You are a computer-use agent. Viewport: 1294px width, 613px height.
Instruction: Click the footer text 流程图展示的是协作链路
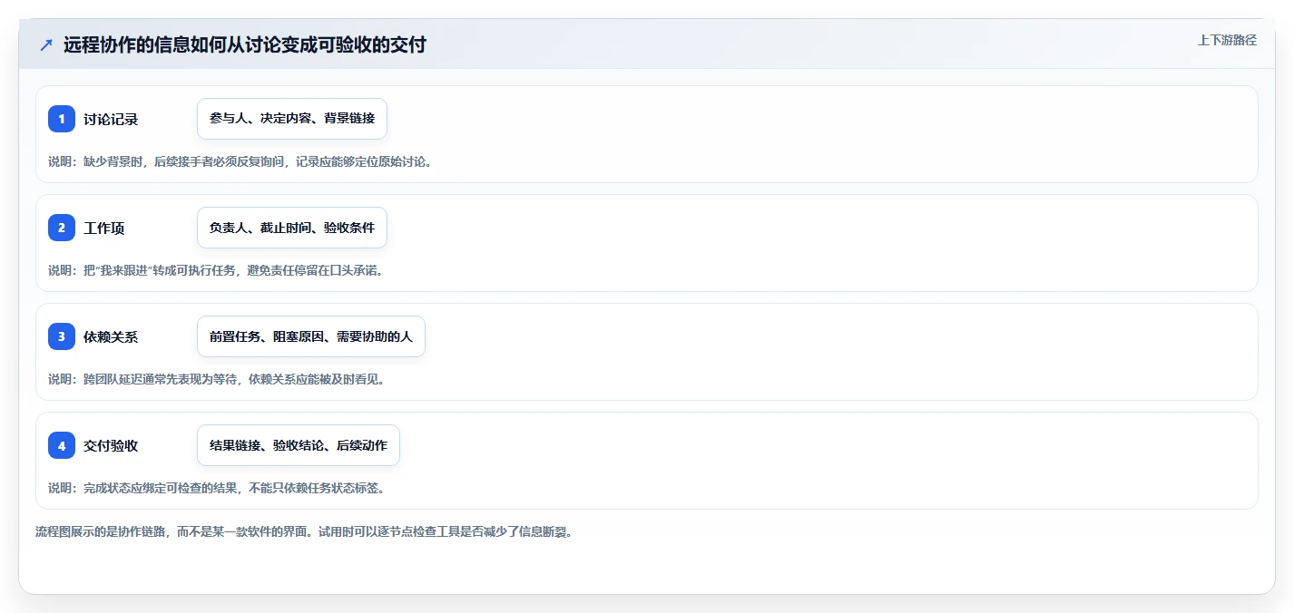click(304, 531)
